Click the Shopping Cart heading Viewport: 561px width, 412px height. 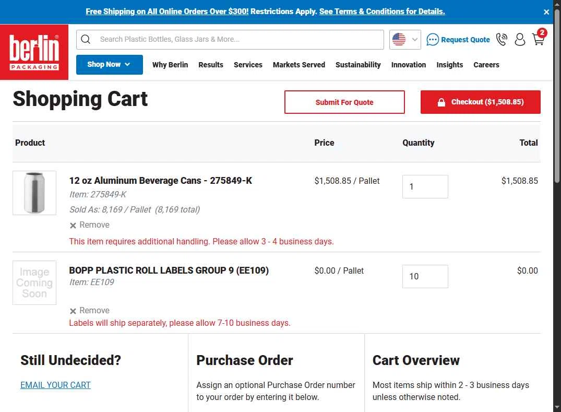pos(80,99)
